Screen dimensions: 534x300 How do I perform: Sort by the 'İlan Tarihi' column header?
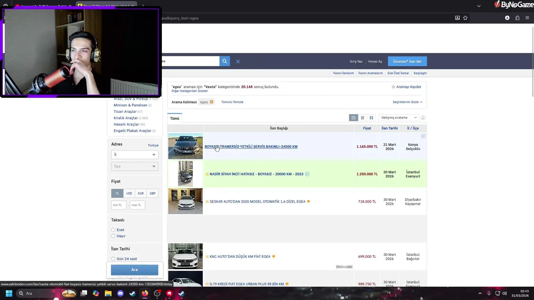(390, 128)
